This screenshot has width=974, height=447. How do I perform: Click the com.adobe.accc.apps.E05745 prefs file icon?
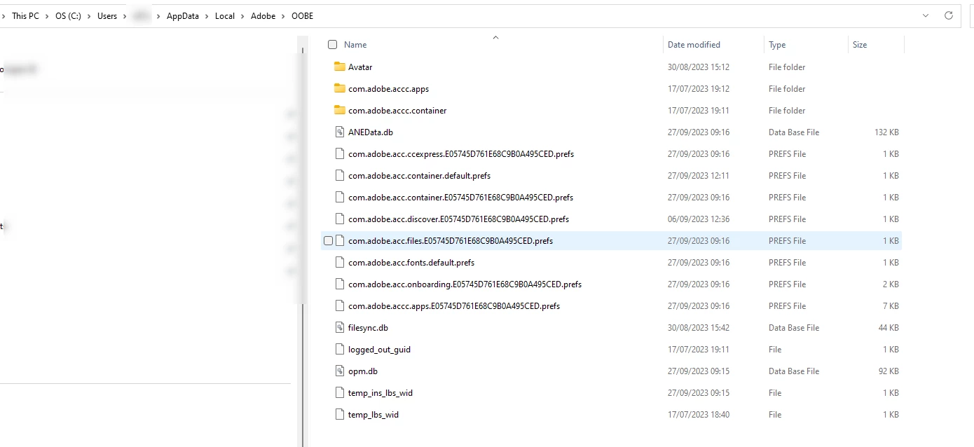(x=340, y=306)
